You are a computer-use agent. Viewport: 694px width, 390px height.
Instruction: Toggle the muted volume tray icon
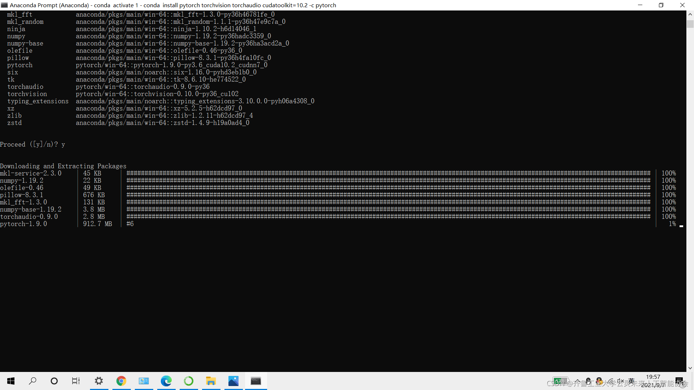click(621, 381)
